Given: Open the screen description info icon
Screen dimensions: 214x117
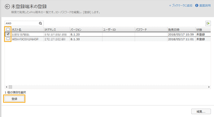Looking at the screenshot, I should (197, 6).
